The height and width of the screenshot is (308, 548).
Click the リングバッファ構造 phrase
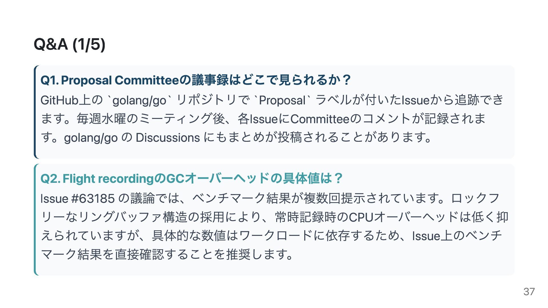click(x=138, y=217)
